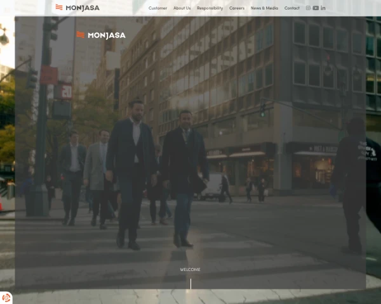Open the Instagram icon link

(308, 8)
